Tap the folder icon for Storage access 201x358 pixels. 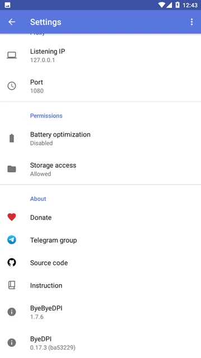pos(12,169)
